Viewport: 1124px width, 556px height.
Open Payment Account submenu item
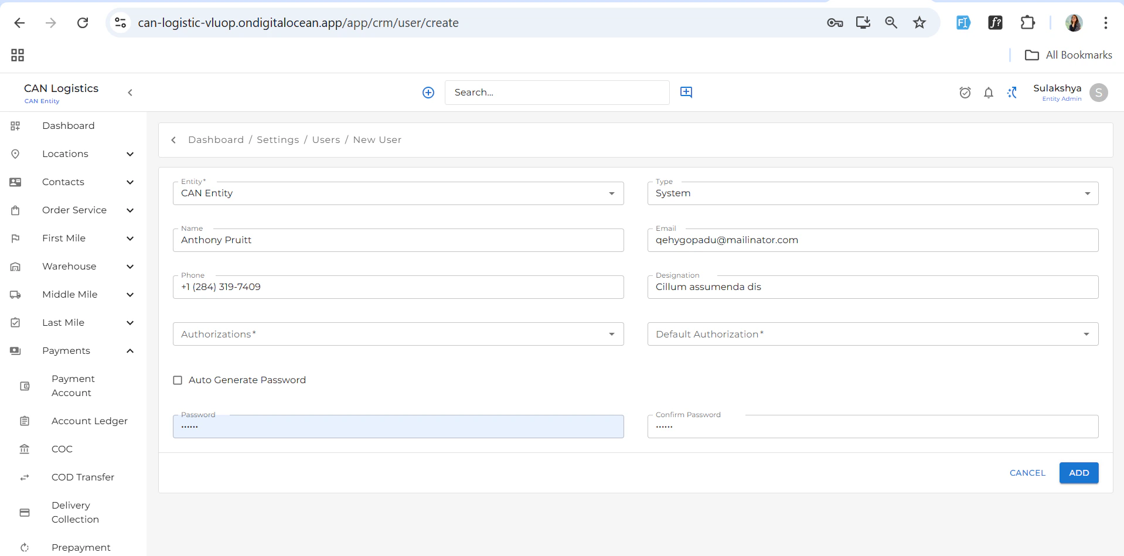click(x=73, y=386)
